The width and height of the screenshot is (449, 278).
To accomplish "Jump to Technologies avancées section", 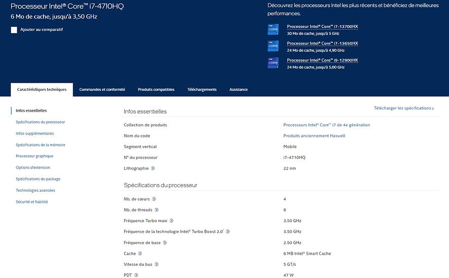I will (35, 190).
